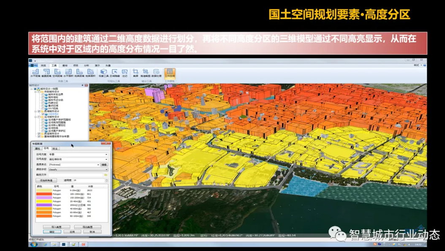Collapse the 市级城市设计 tree folder
Viewport: 445px width, 251px height.
click(x=35, y=92)
